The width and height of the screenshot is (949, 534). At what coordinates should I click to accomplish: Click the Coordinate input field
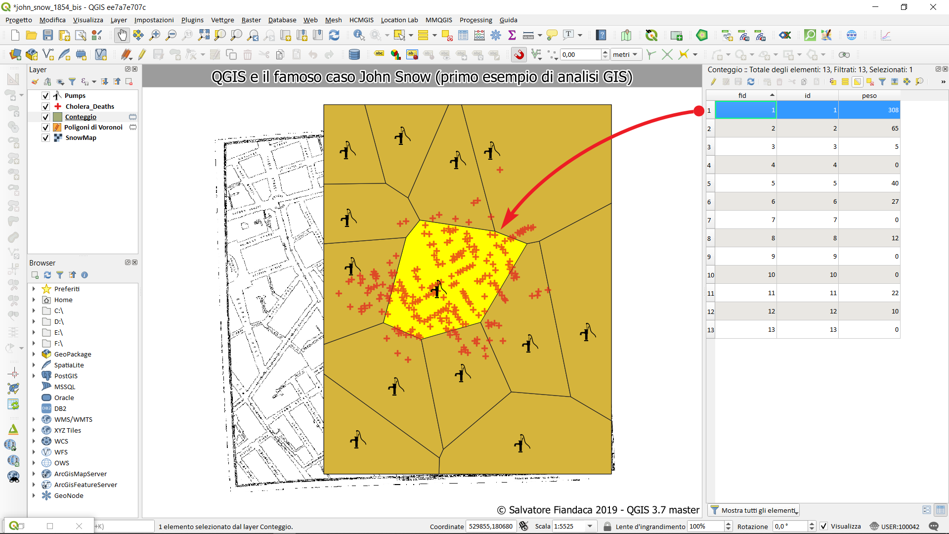(490, 526)
